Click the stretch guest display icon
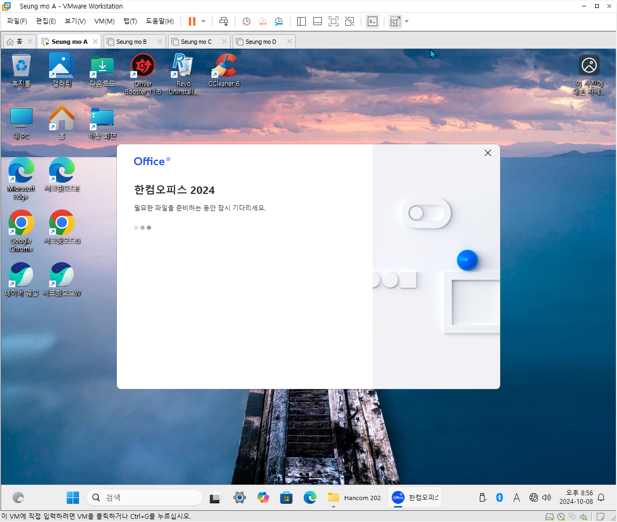Image resolution: width=617 pixels, height=522 pixels. click(395, 22)
